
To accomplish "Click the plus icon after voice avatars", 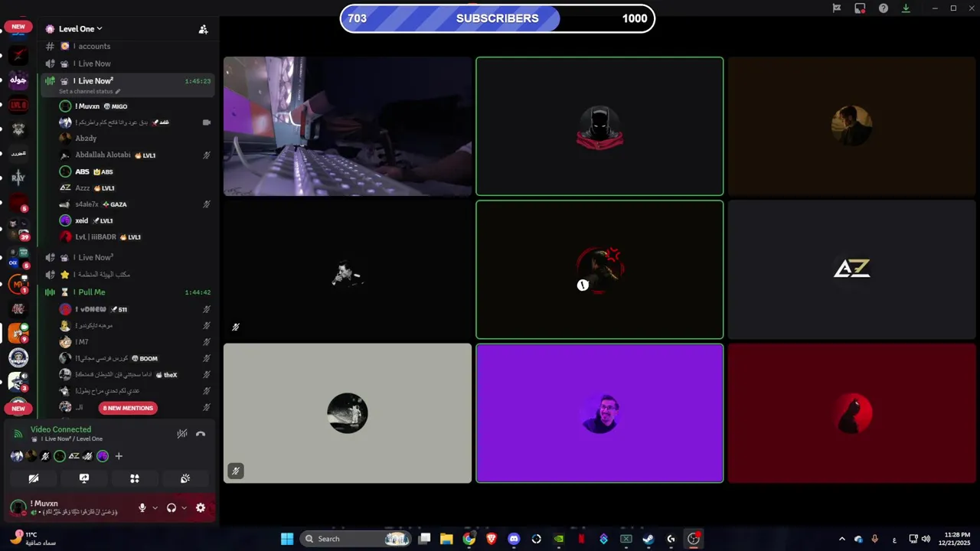I will coord(119,456).
